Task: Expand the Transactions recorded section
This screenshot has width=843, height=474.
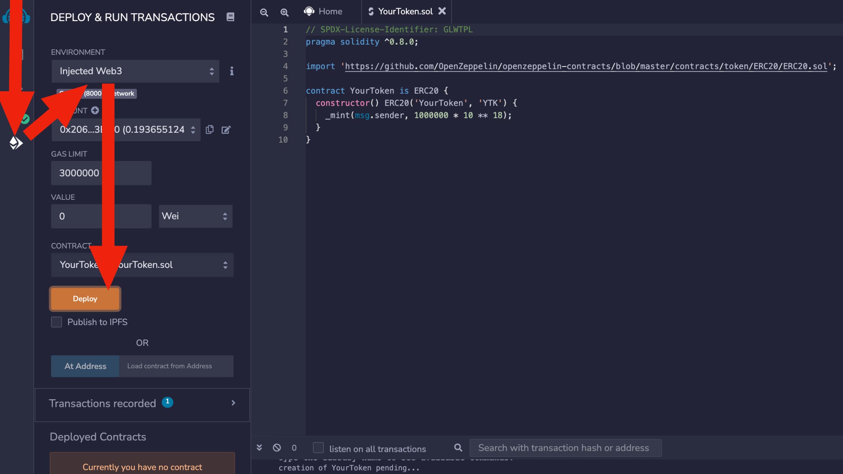Action: 142,403
